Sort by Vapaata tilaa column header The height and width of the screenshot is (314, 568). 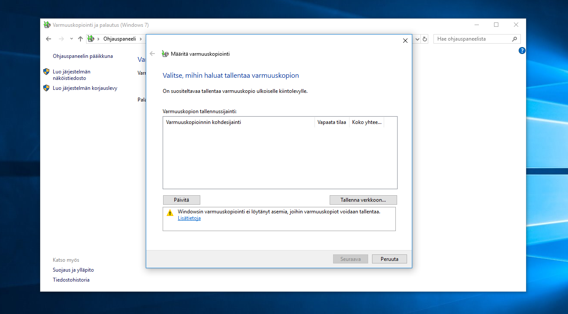(x=332, y=122)
